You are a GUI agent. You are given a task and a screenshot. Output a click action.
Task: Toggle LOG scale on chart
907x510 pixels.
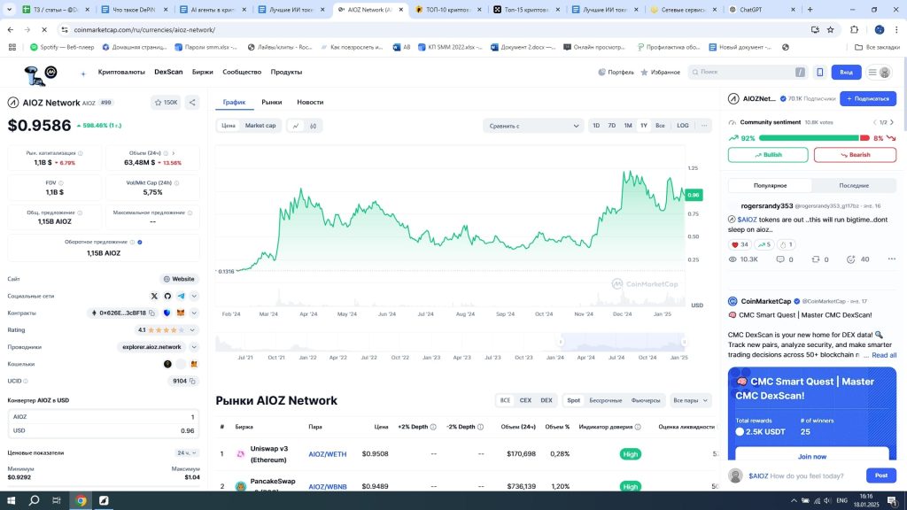pos(683,126)
